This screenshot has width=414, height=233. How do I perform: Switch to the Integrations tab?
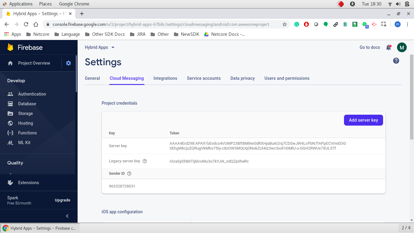165,78
